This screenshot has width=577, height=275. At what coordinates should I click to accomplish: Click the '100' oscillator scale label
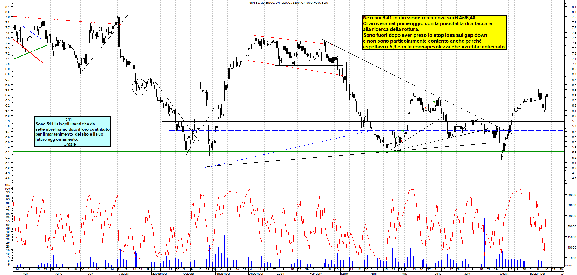(7, 189)
